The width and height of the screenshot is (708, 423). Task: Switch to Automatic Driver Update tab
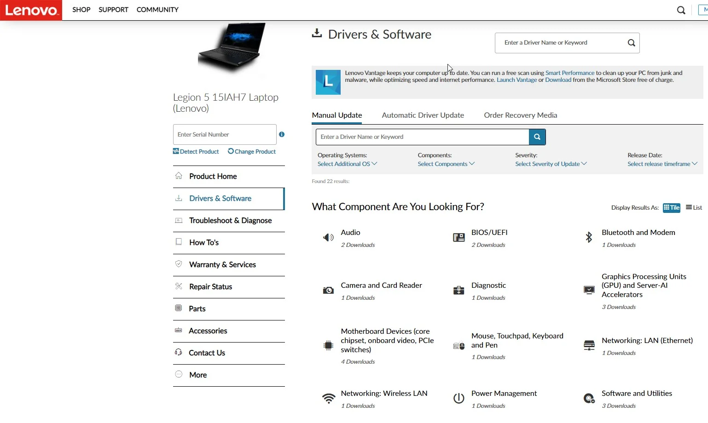[x=423, y=115]
